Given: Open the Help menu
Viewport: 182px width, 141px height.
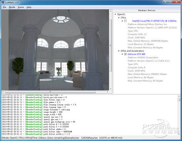Looking at the screenshot, I should point(29,7).
